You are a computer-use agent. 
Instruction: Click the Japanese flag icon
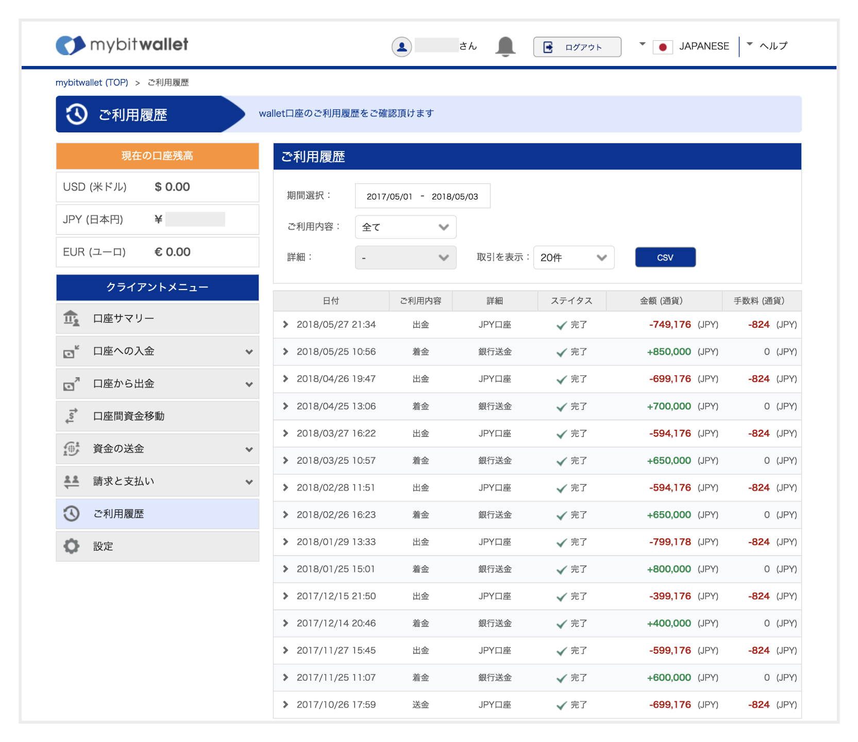tap(663, 47)
